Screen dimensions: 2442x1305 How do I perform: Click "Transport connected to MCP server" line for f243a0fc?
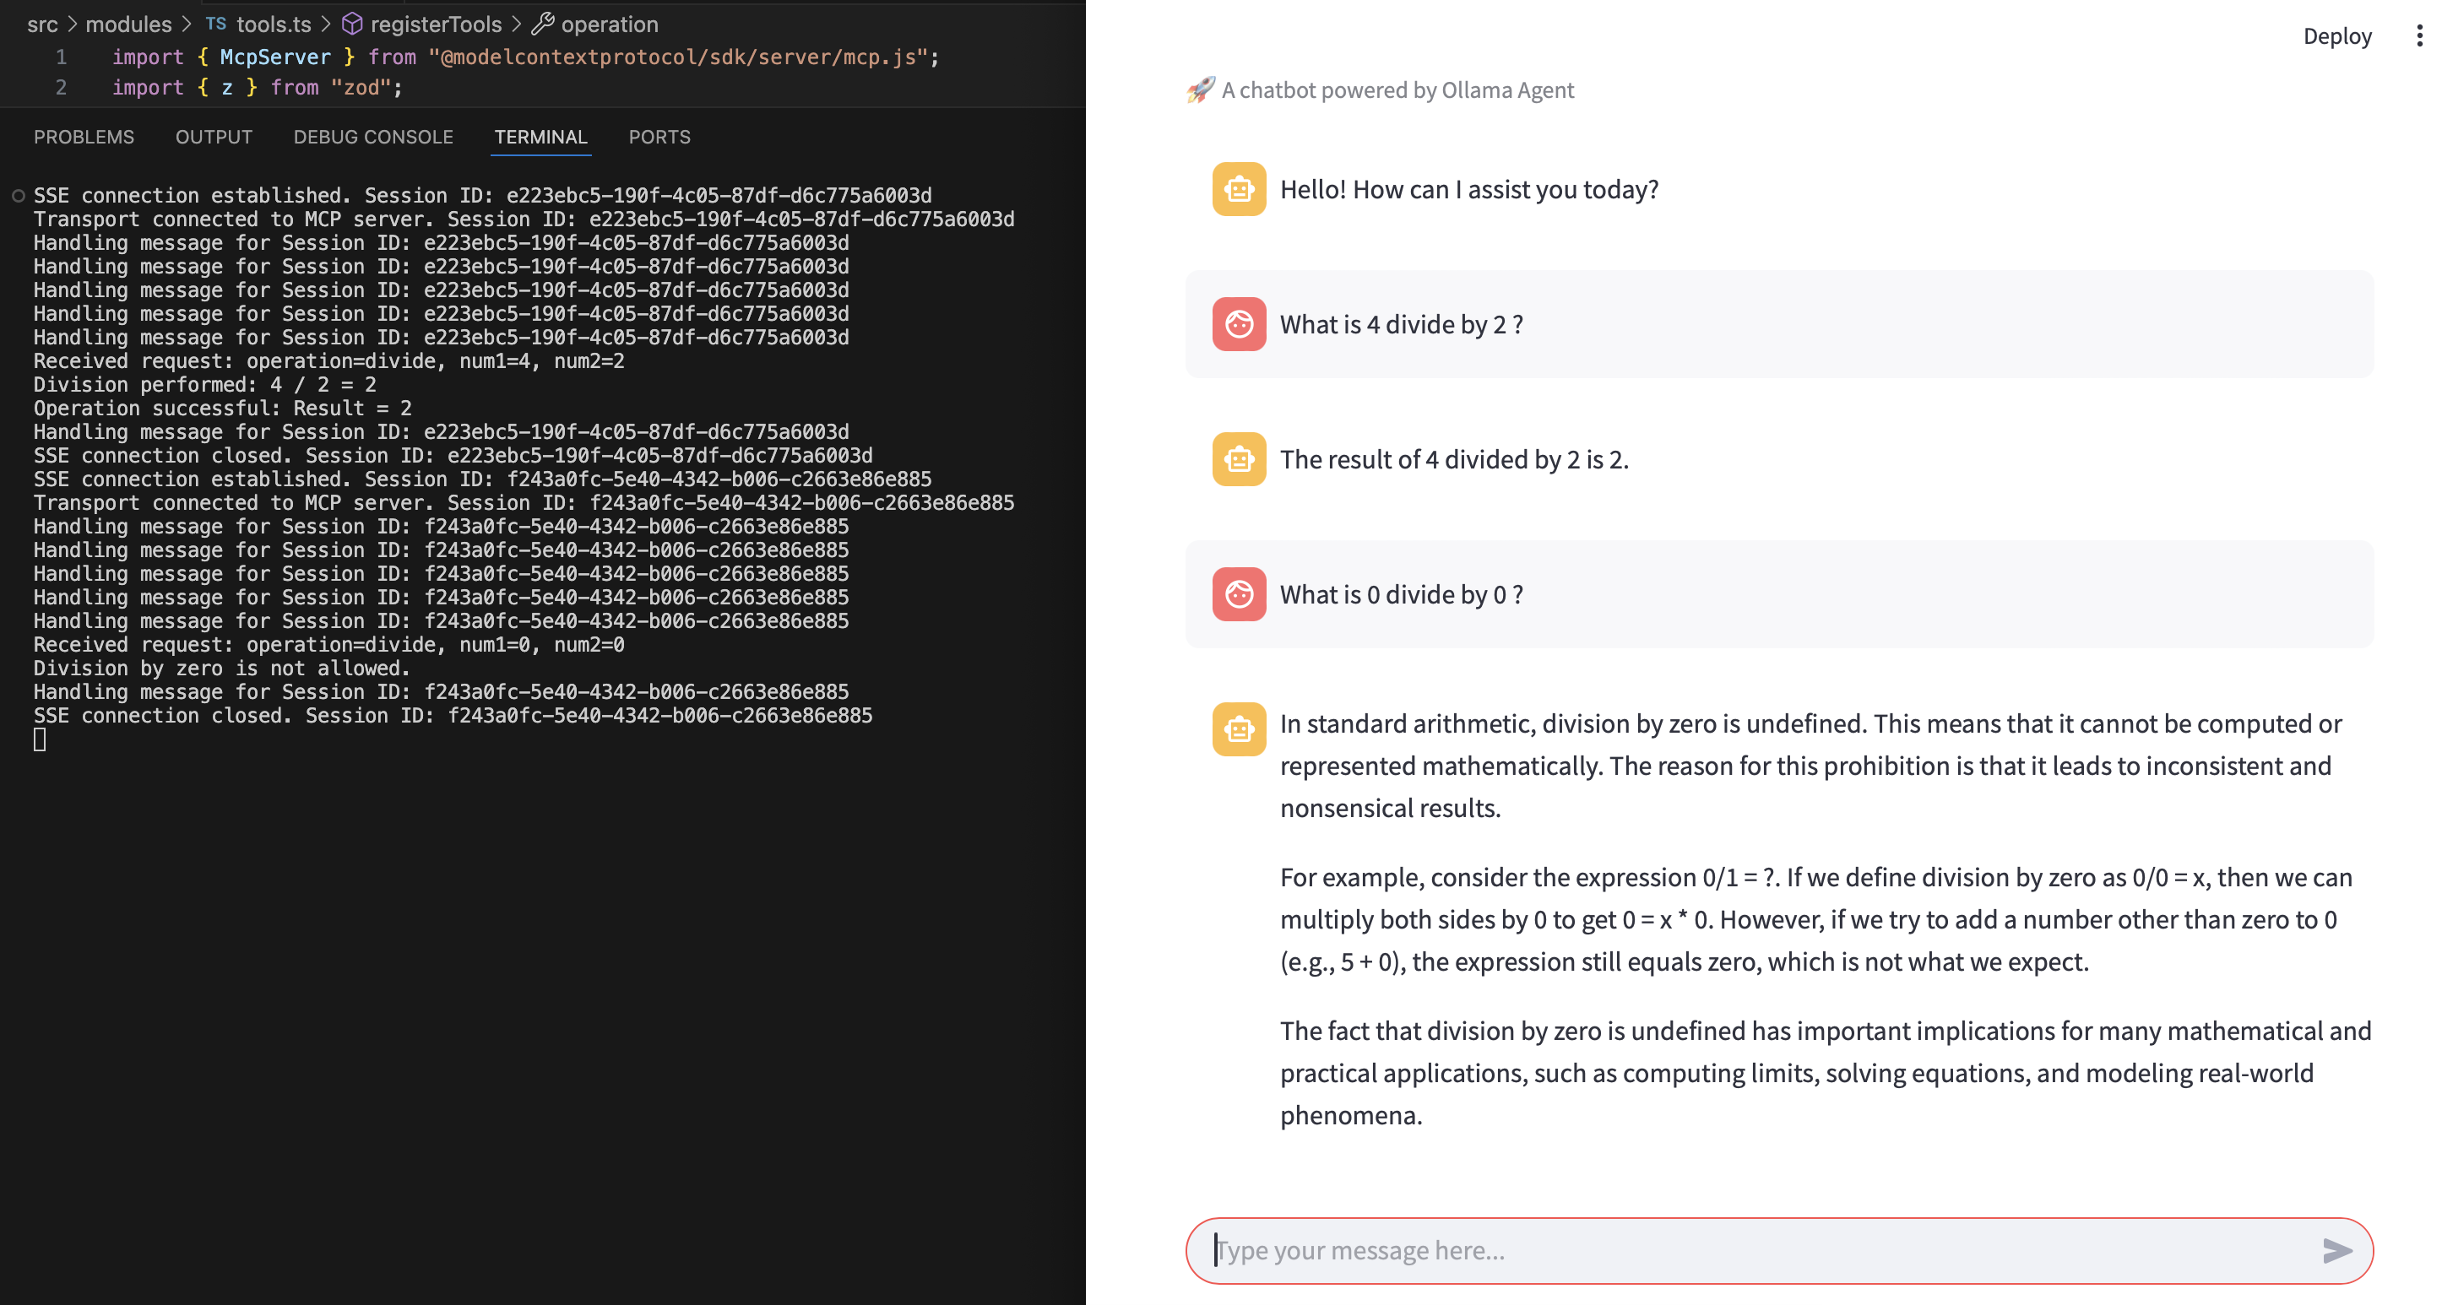pos(524,503)
